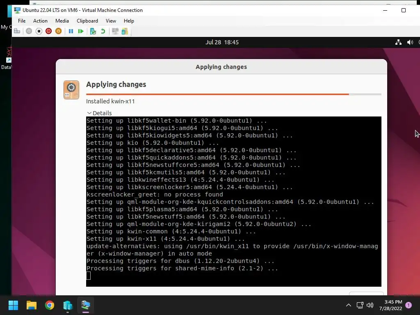Viewport: 420px width, 315px height.
Task: Open the Windows clock showing 3:45 PM
Action: [x=391, y=305]
